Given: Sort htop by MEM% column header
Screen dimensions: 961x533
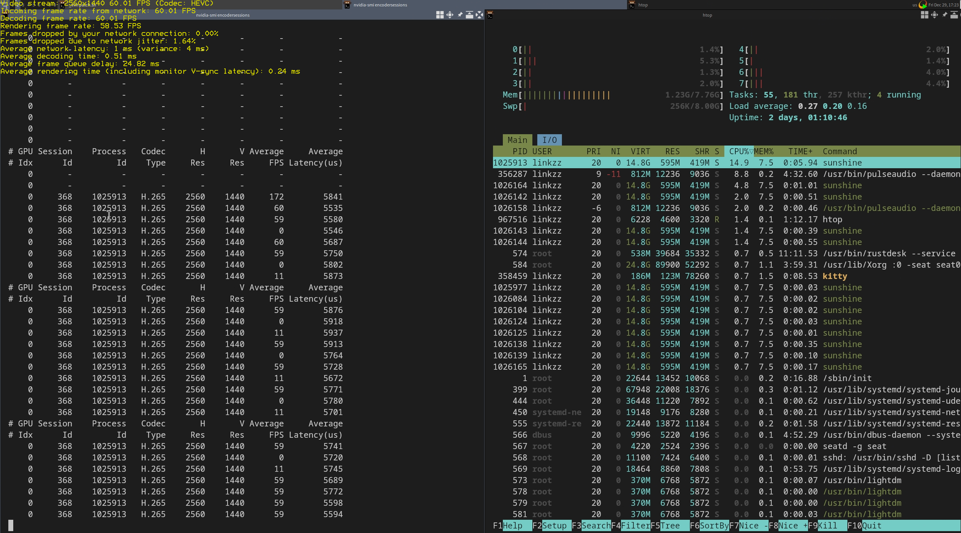Looking at the screenshot, I should coord(763,151).
